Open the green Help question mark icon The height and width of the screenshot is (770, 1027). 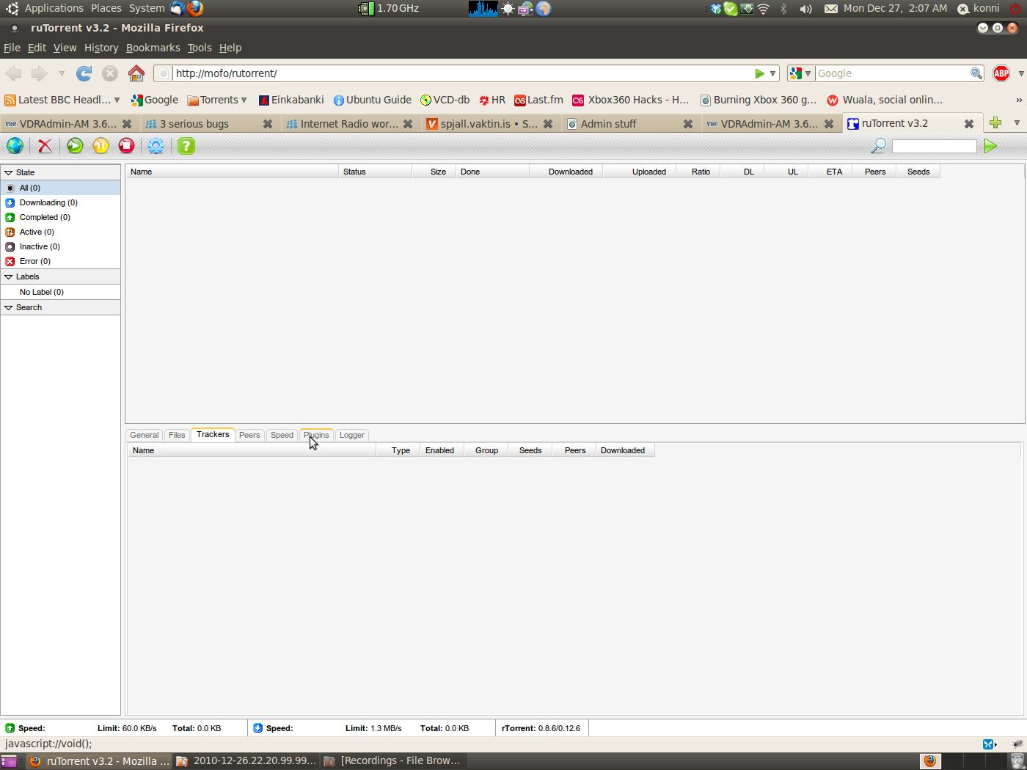pos(186,146)
